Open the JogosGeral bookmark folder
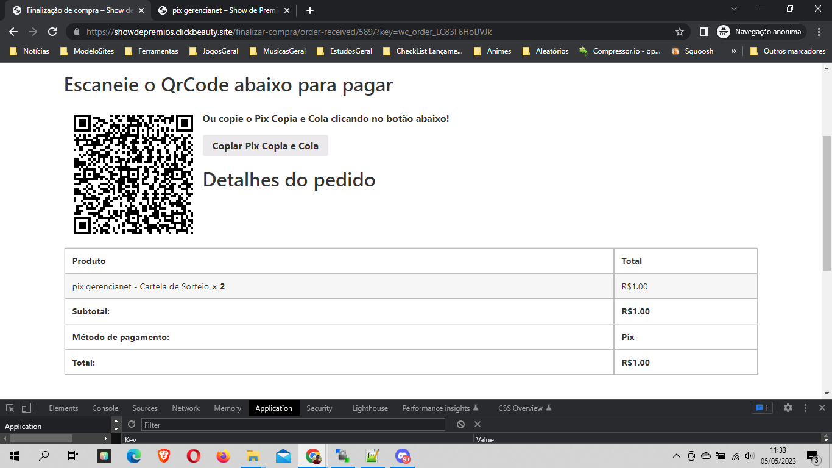 (214, 51)
